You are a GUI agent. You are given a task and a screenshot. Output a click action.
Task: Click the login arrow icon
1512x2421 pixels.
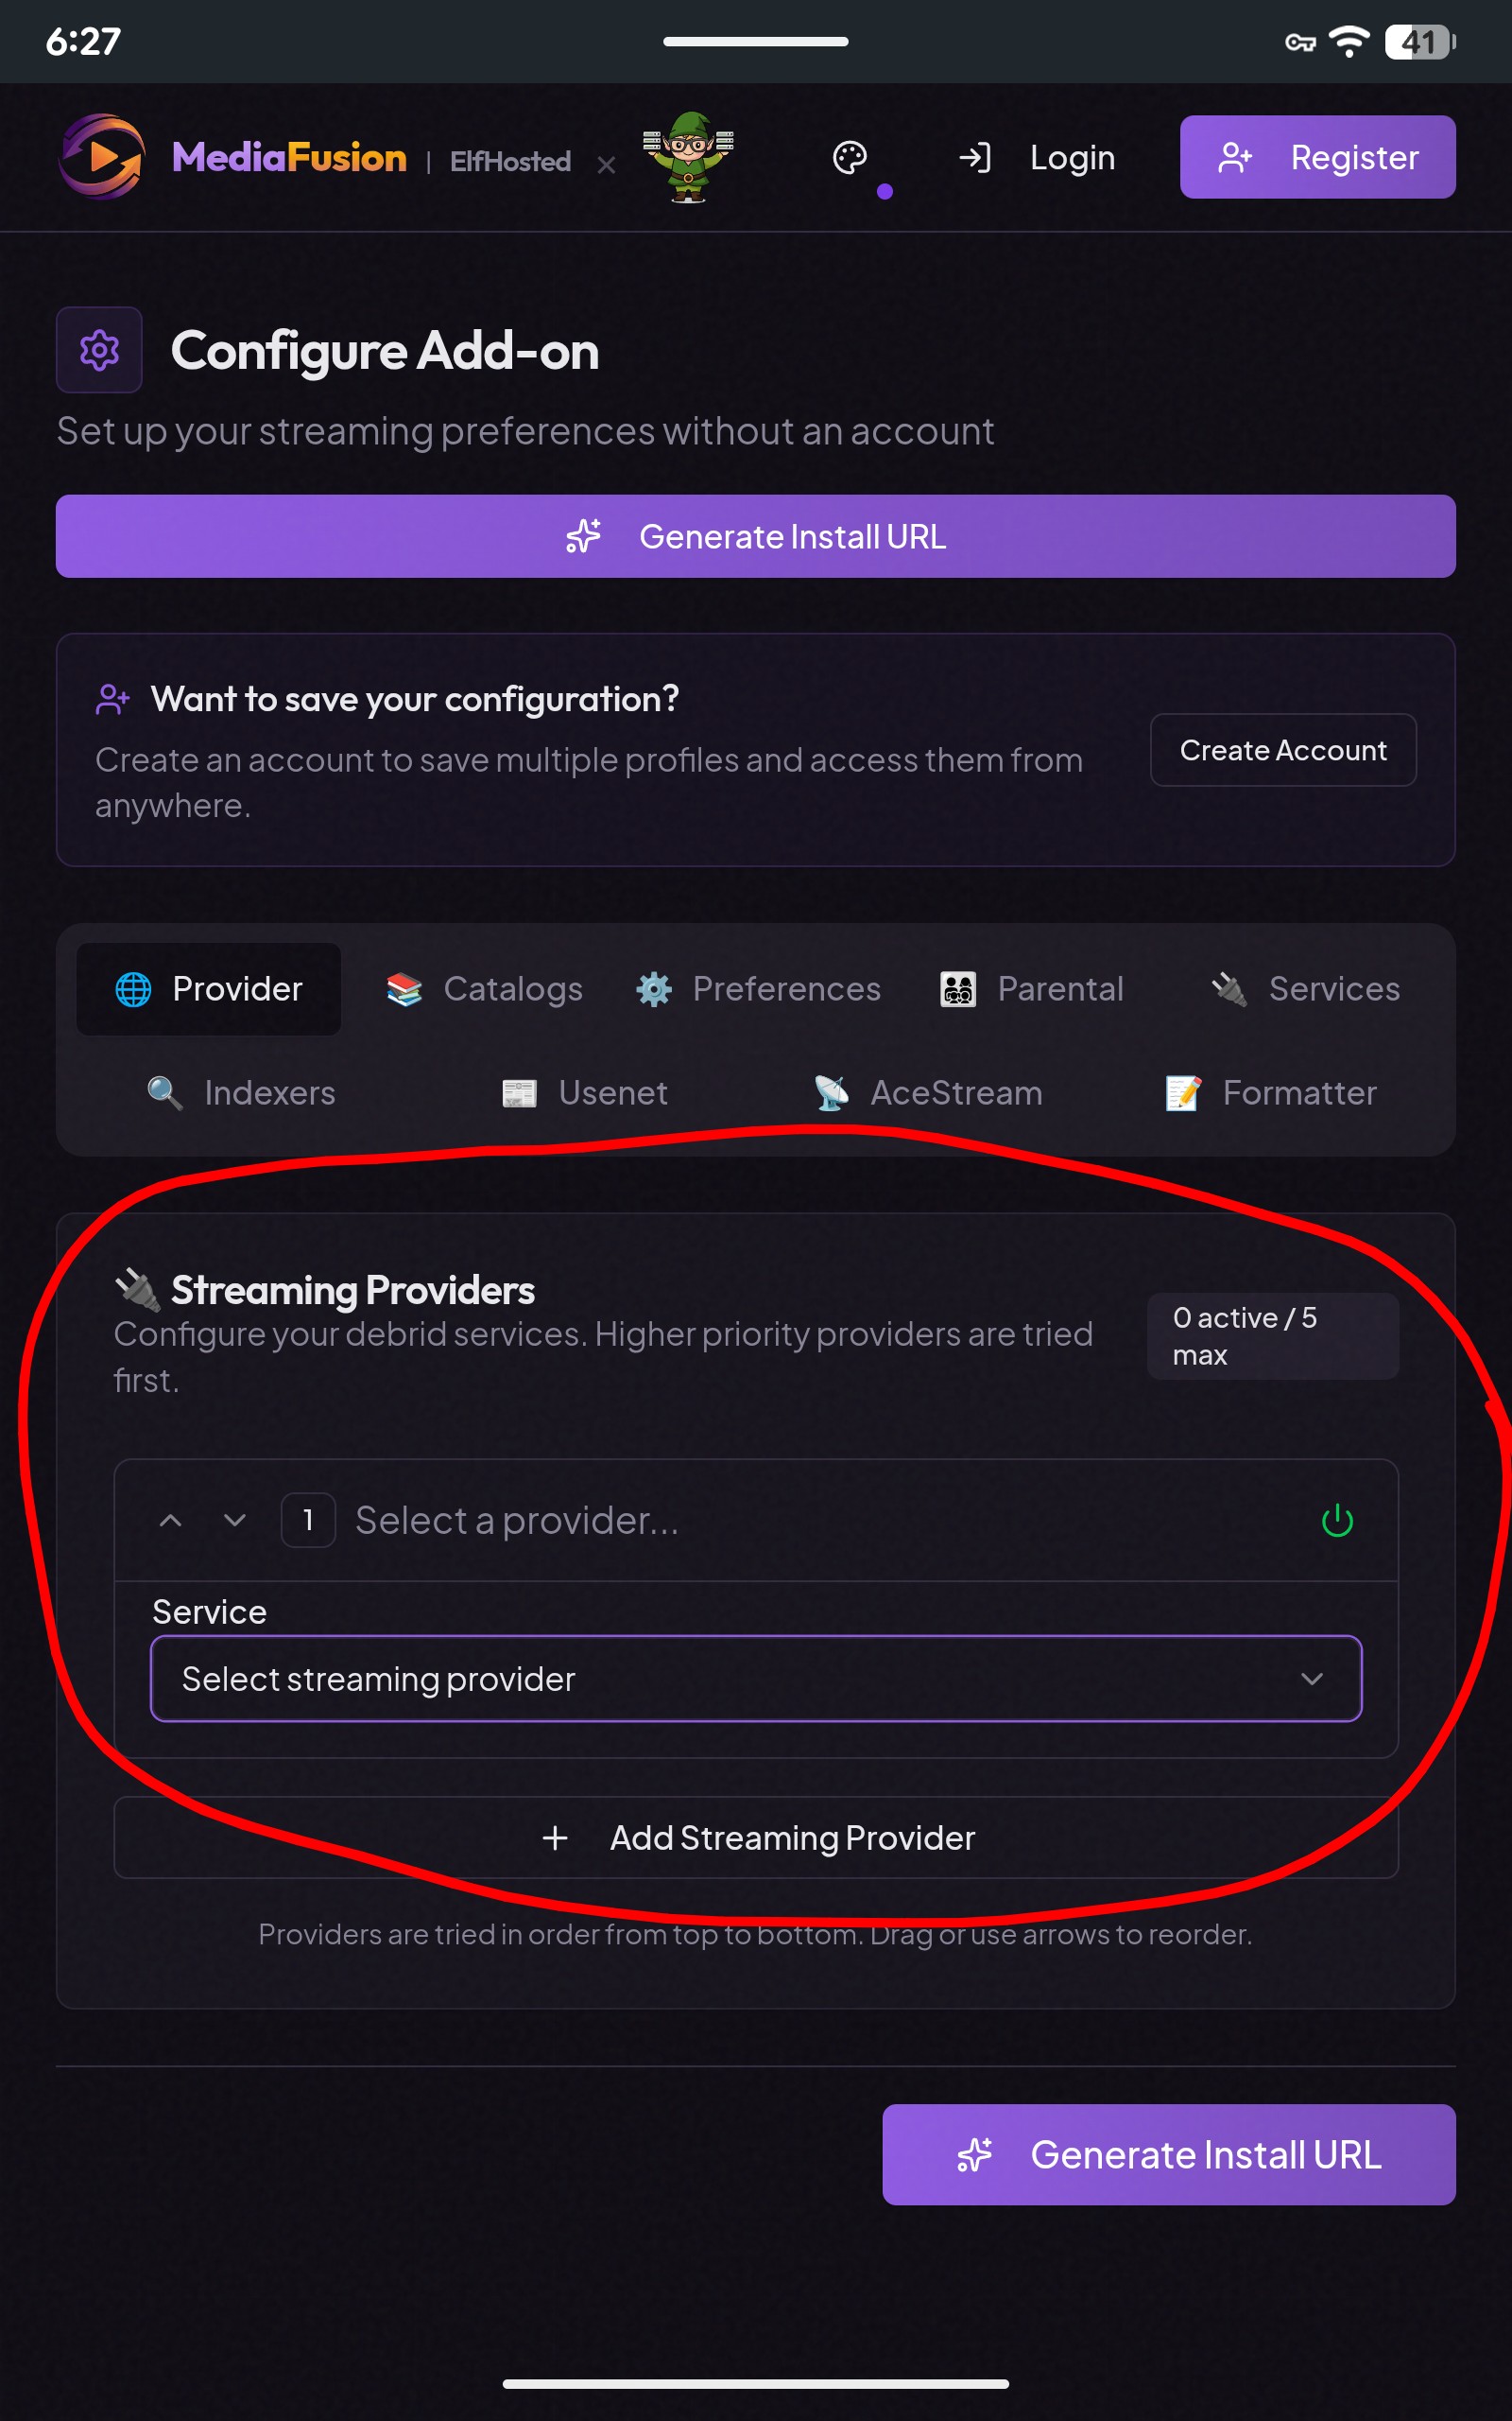[974, 157]
